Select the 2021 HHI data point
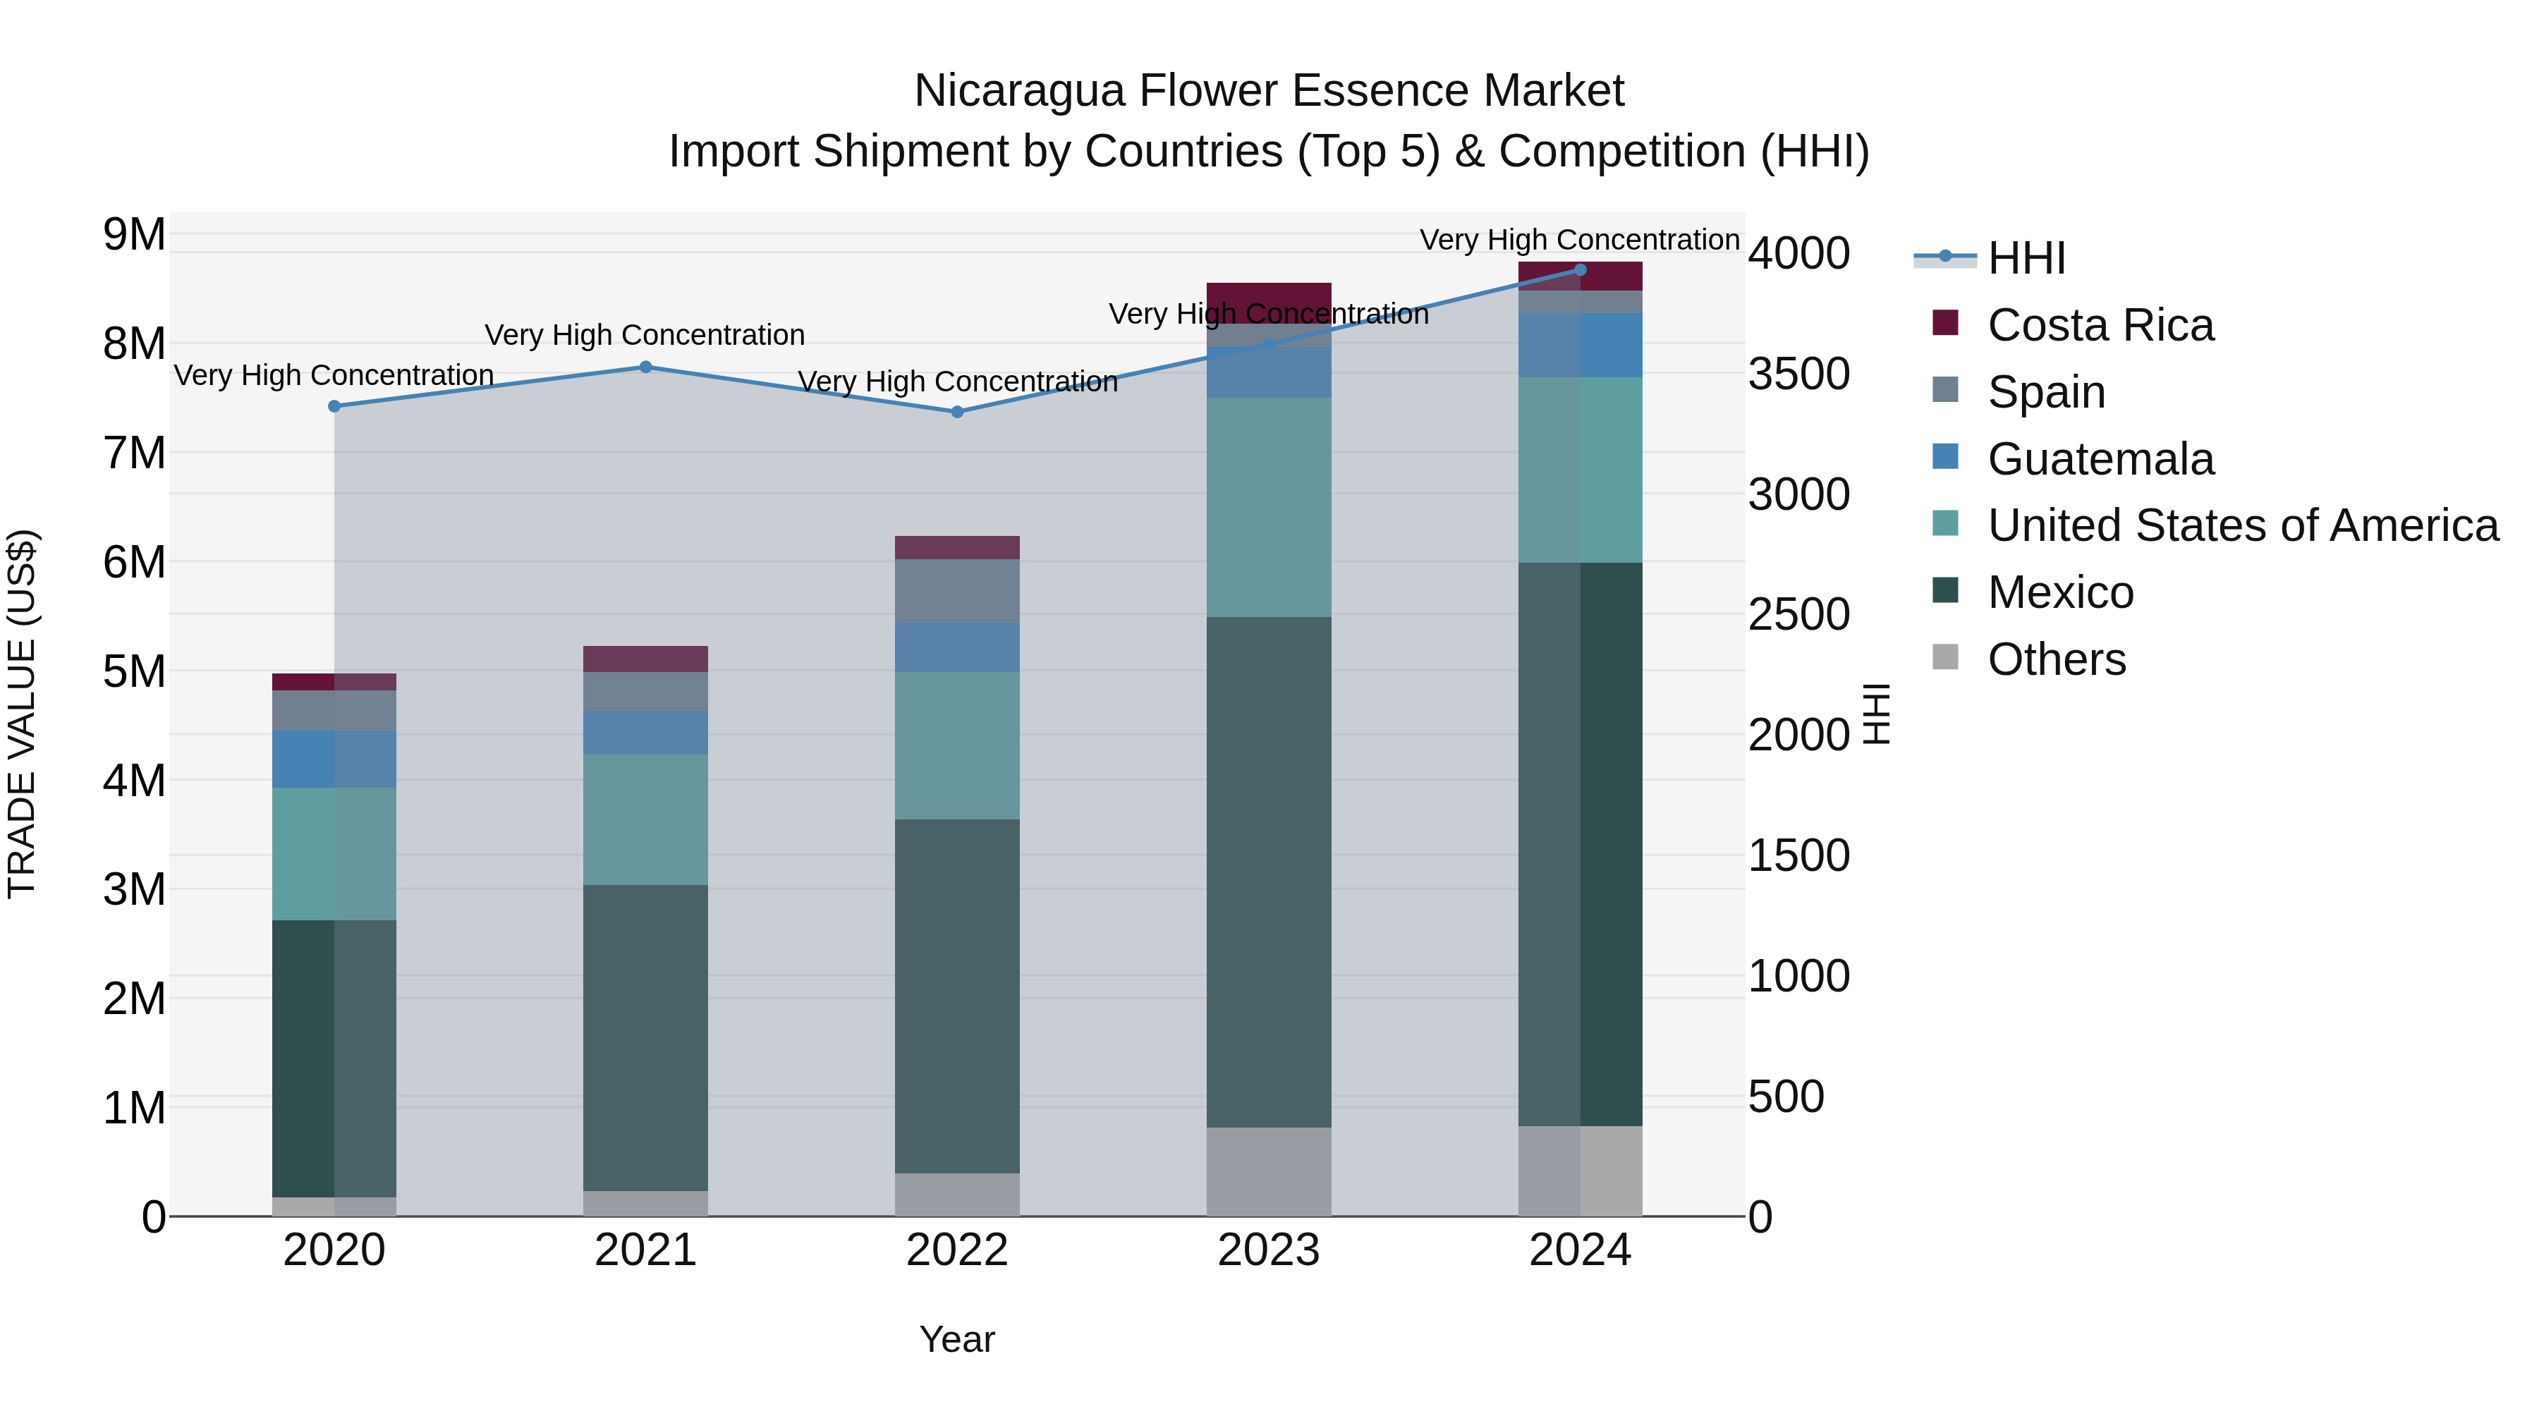 [x=645, y=367]
